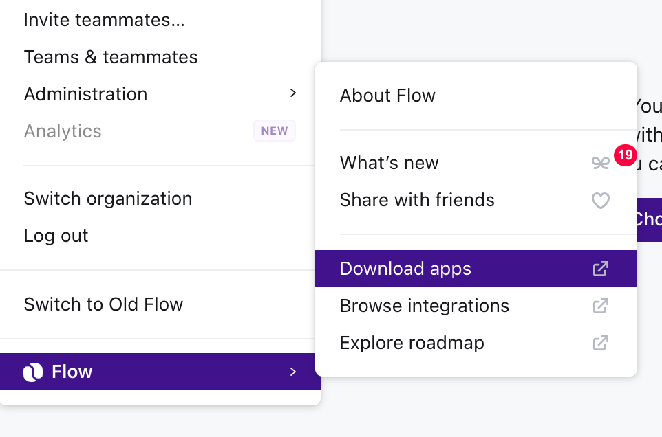Viewport: 662px width, 437px height.
Task: Click the external link icon on Download apps
Action: point(601,269)
